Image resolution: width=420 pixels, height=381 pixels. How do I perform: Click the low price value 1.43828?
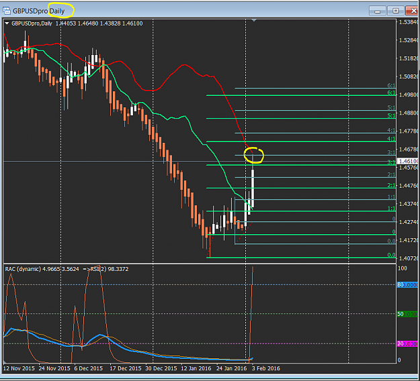[x=110, y=23]
